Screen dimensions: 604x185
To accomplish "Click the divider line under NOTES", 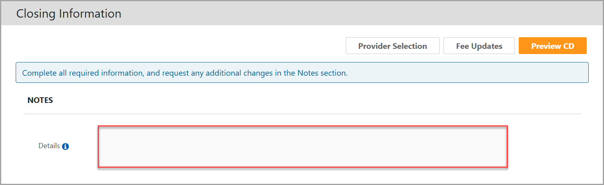I will [x=302, y=114].
